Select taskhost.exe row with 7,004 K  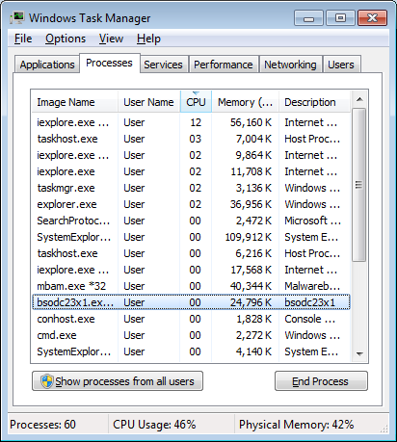(191, 139)
